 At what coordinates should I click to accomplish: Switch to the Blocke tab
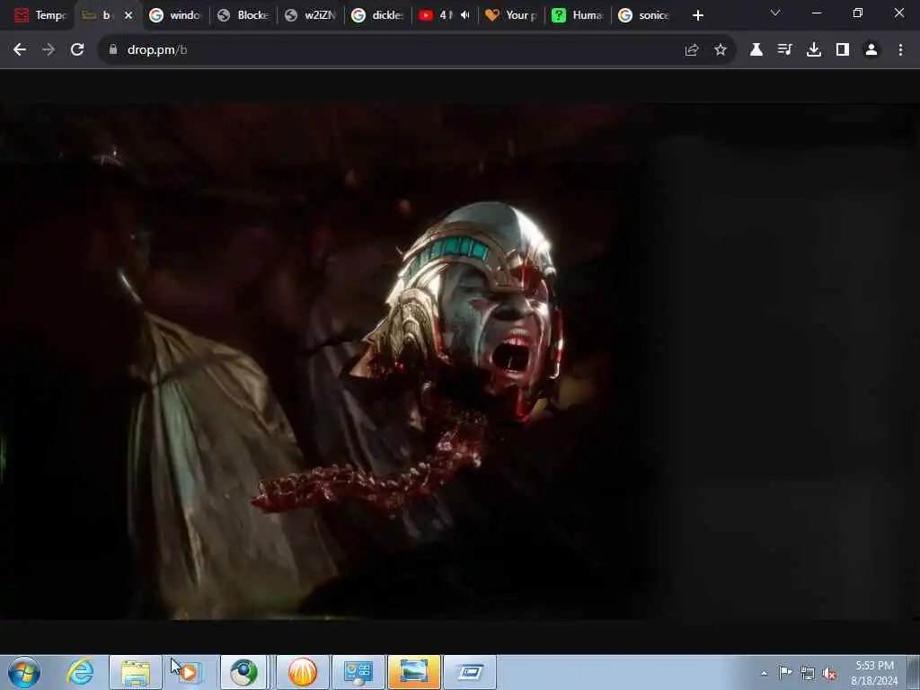pyautogui.click(x=243, y=15)
